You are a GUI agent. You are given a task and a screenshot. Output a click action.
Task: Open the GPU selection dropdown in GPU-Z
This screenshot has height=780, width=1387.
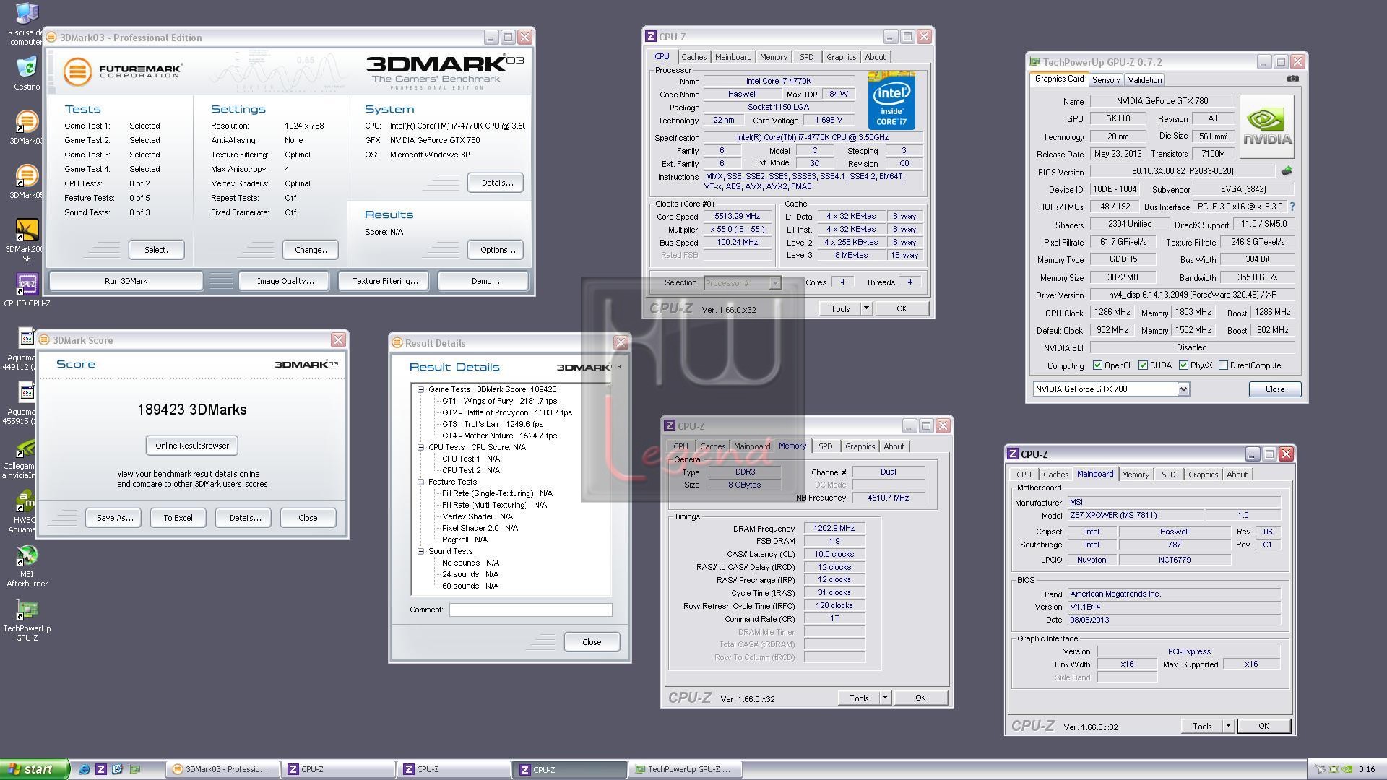(1183, 389)
